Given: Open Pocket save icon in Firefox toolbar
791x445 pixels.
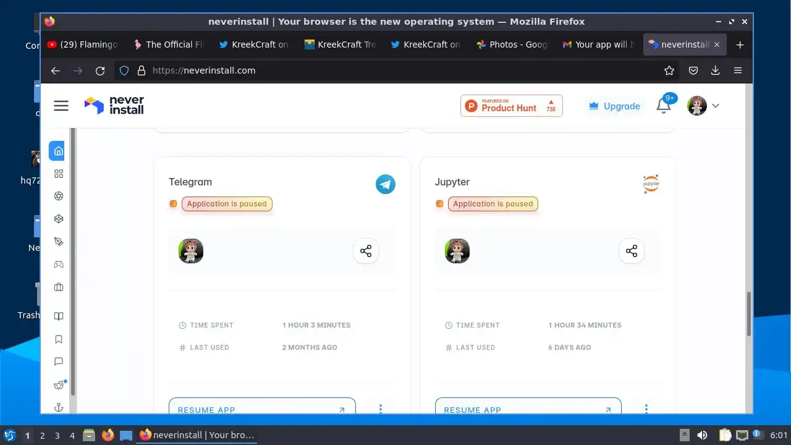Looking at the screenshot, I should point(693,70).
